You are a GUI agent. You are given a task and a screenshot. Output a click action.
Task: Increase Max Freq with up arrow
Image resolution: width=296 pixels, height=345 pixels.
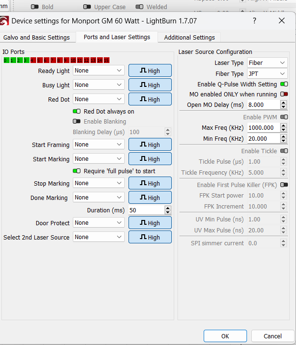pyautogui.click(x=284, y=125)
